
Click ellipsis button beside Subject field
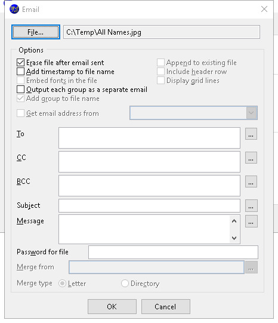point(251,205)
